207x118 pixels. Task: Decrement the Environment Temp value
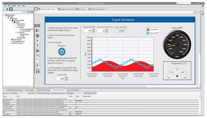coord(107,32)
